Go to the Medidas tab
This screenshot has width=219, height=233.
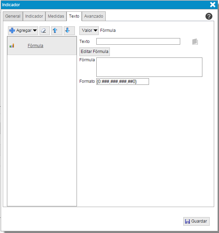coord(56,16)
